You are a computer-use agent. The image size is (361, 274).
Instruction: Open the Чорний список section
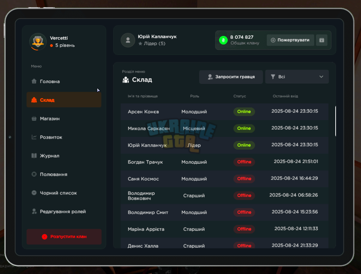pyautogui.click(x=64, y=193)
